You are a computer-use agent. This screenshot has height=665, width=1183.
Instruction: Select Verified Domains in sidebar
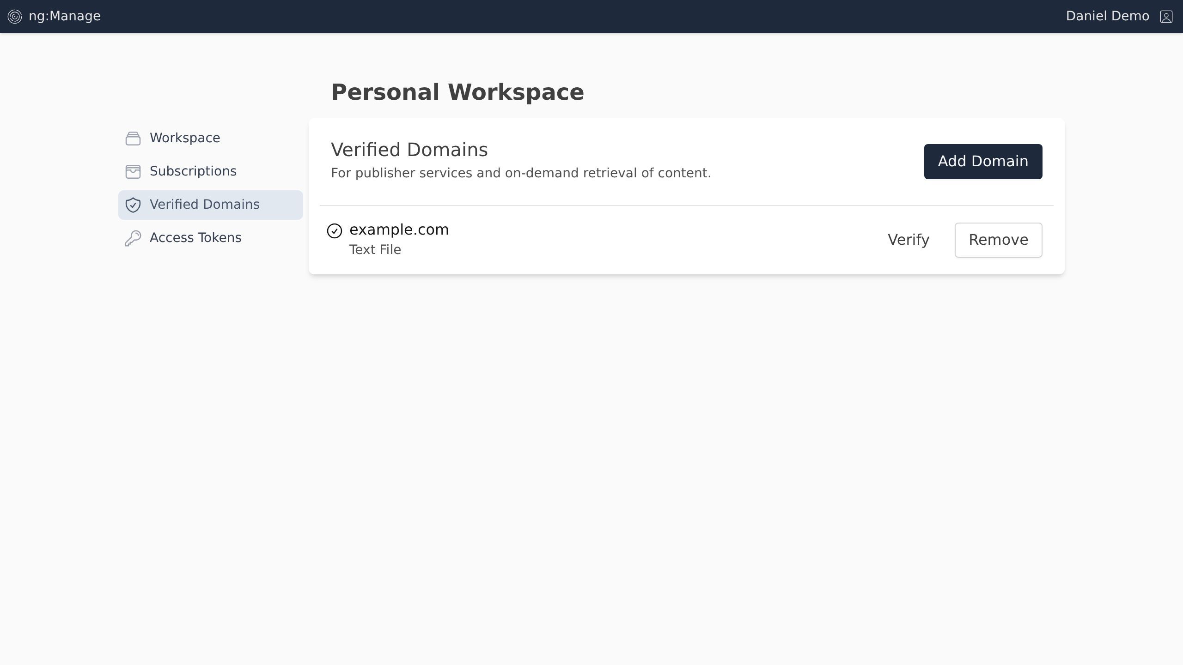pyautogui.click(x=204, y=205)
